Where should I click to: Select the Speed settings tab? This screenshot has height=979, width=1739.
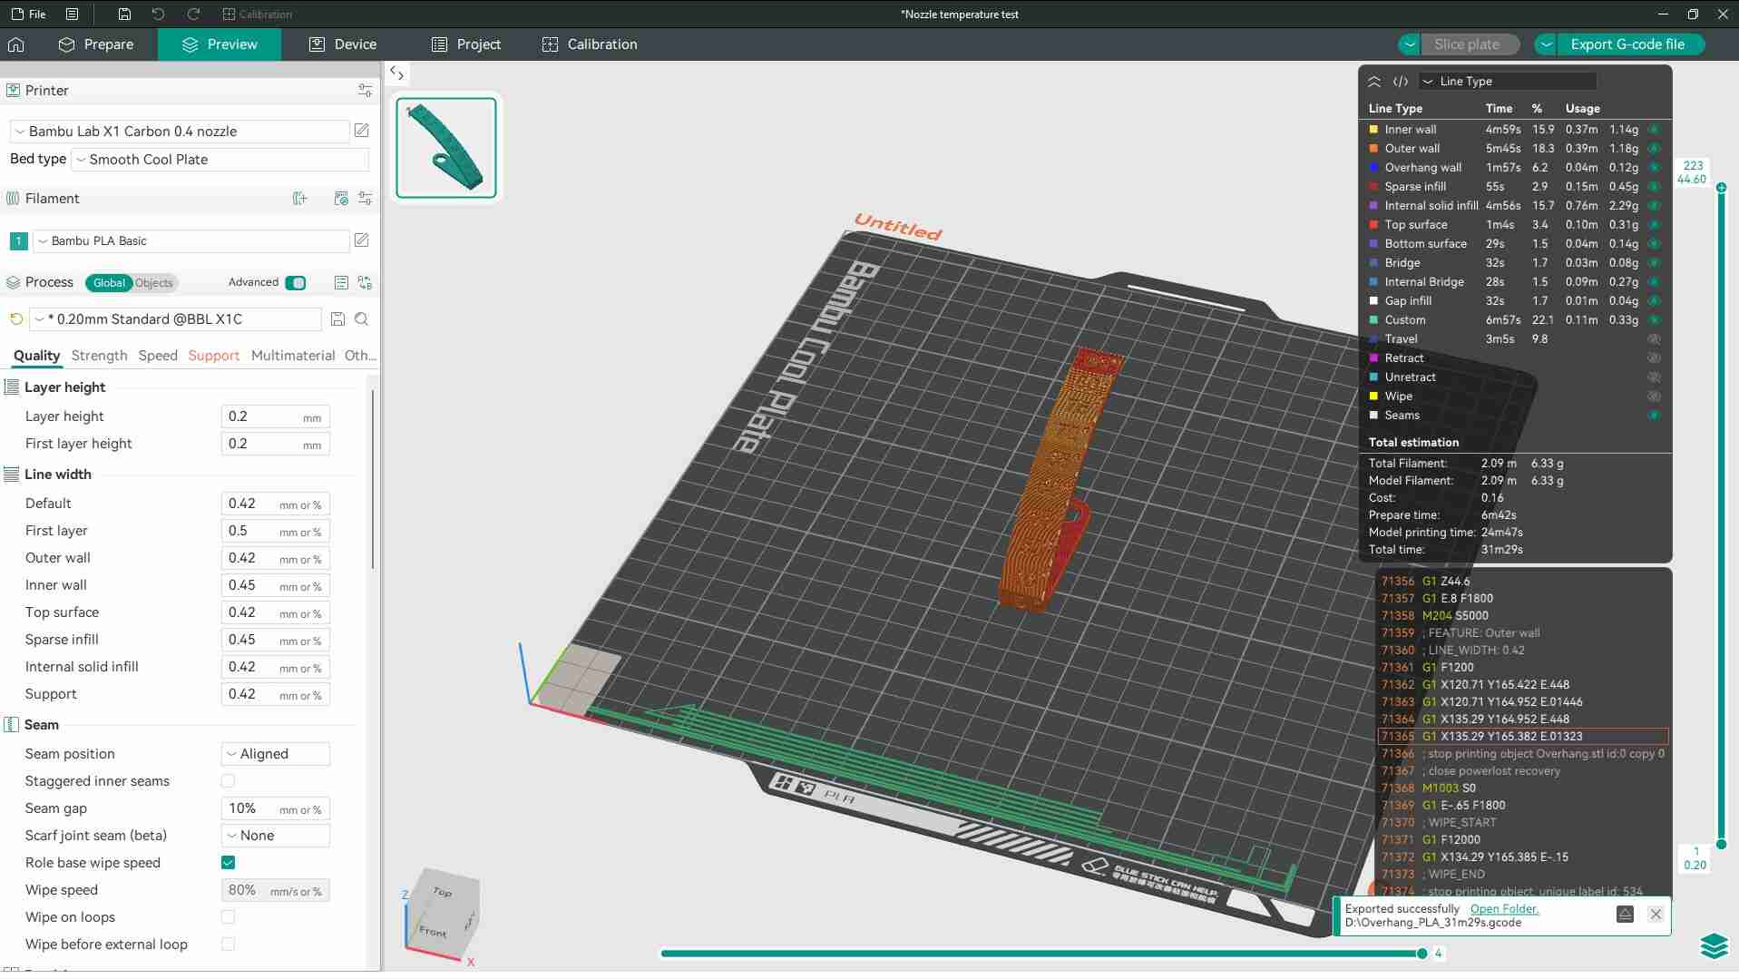point(158,356)
